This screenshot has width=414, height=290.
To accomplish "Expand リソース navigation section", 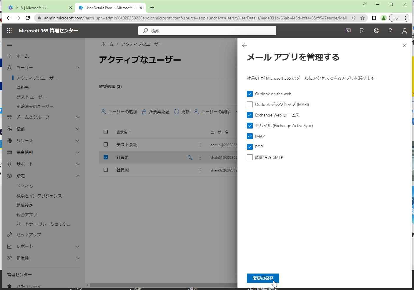I will tap(78, 141).
